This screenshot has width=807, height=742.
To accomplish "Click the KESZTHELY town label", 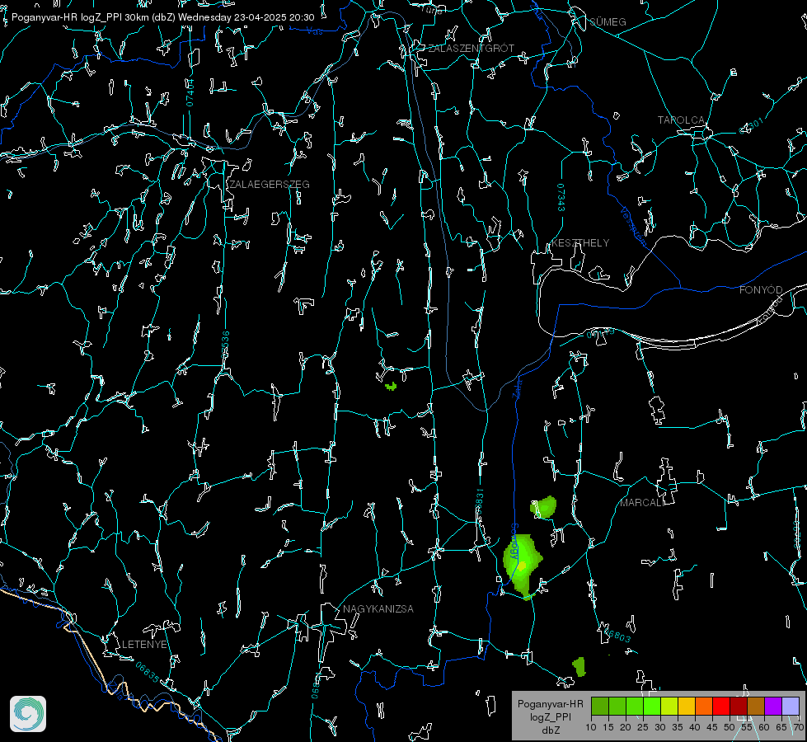I will click(580, 242).
